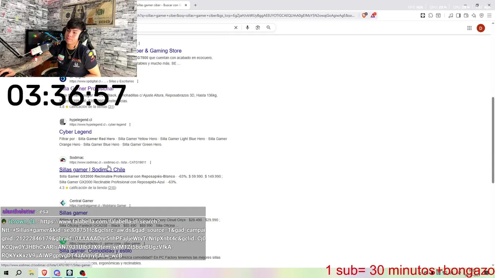The height and width of the screenshot is (278, 495).
Task: Open the Brave Wallet icon
Action: [x=466, y=15]
